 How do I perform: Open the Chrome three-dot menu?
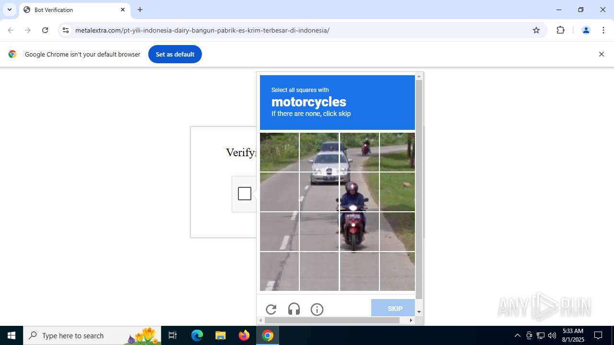click(603, 30)
